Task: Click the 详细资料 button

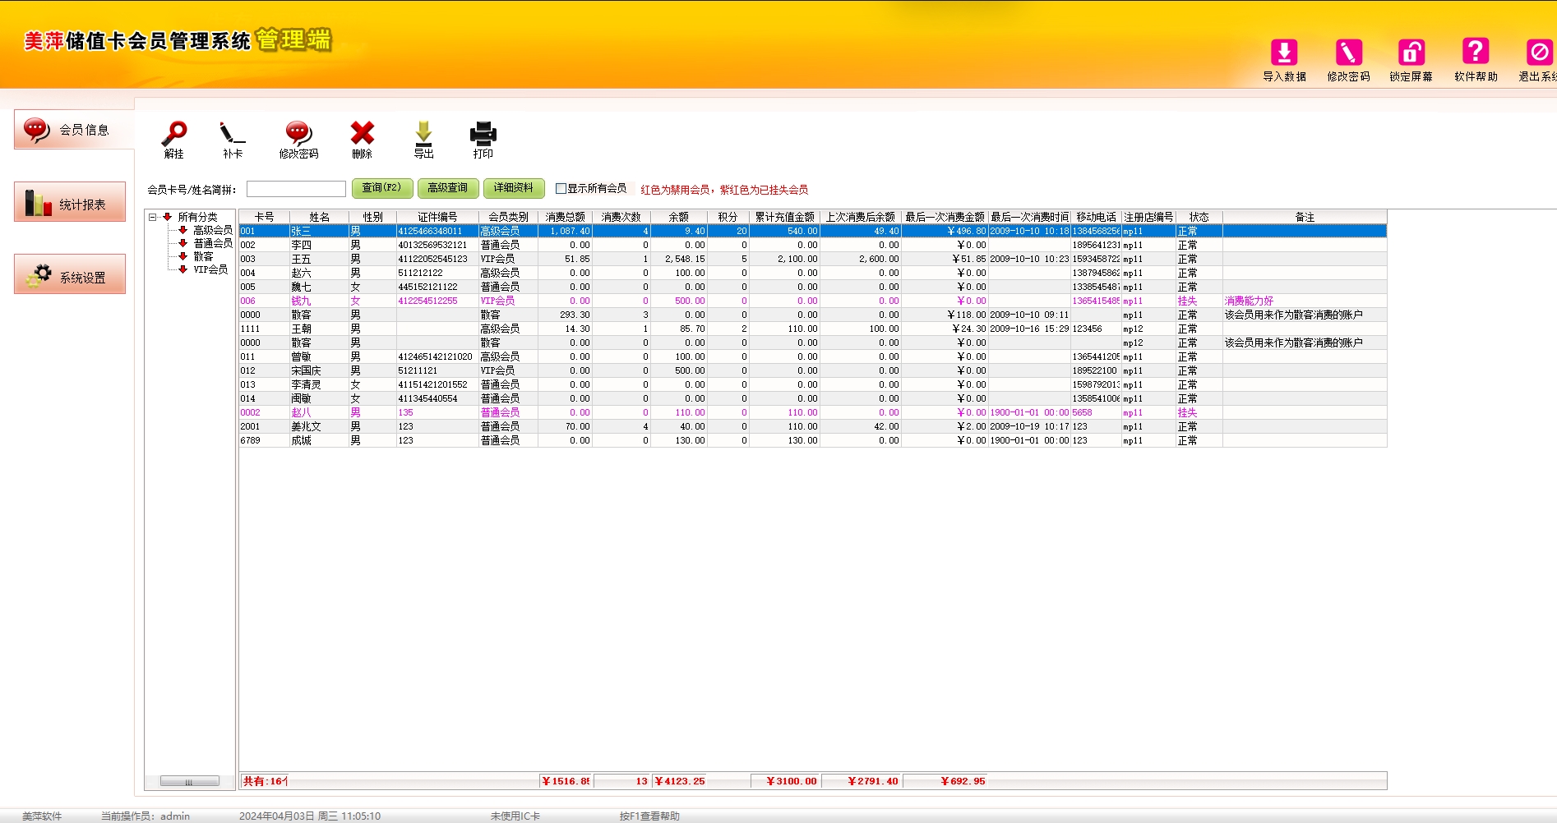Action: (513, 188)
